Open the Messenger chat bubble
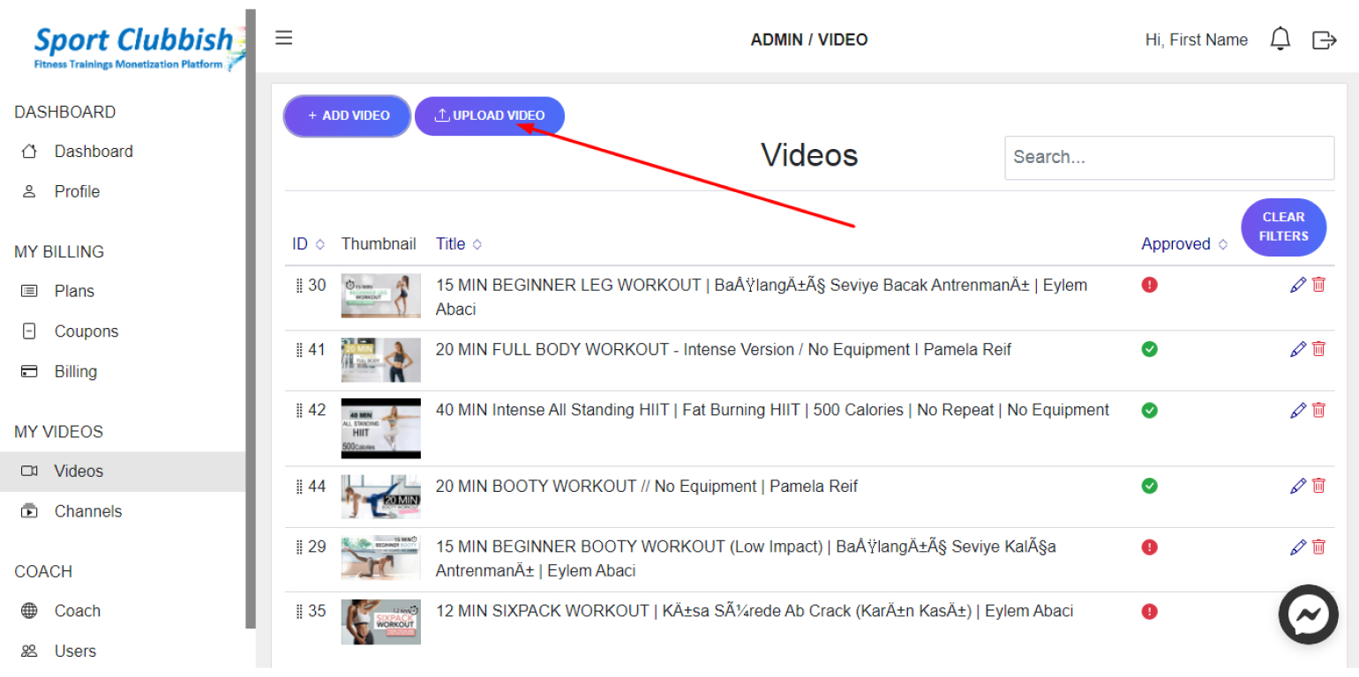Screen dimensions: 1359x677 tap(1308, 614)
